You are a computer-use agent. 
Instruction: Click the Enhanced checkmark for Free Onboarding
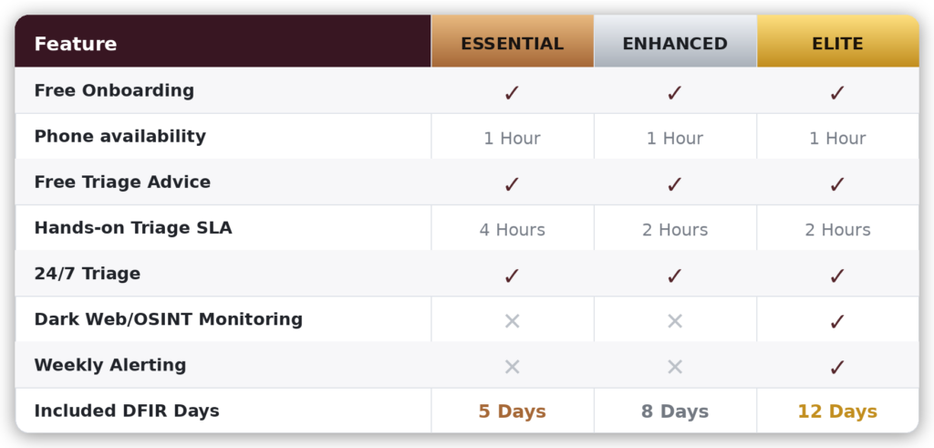pos(675,92)
